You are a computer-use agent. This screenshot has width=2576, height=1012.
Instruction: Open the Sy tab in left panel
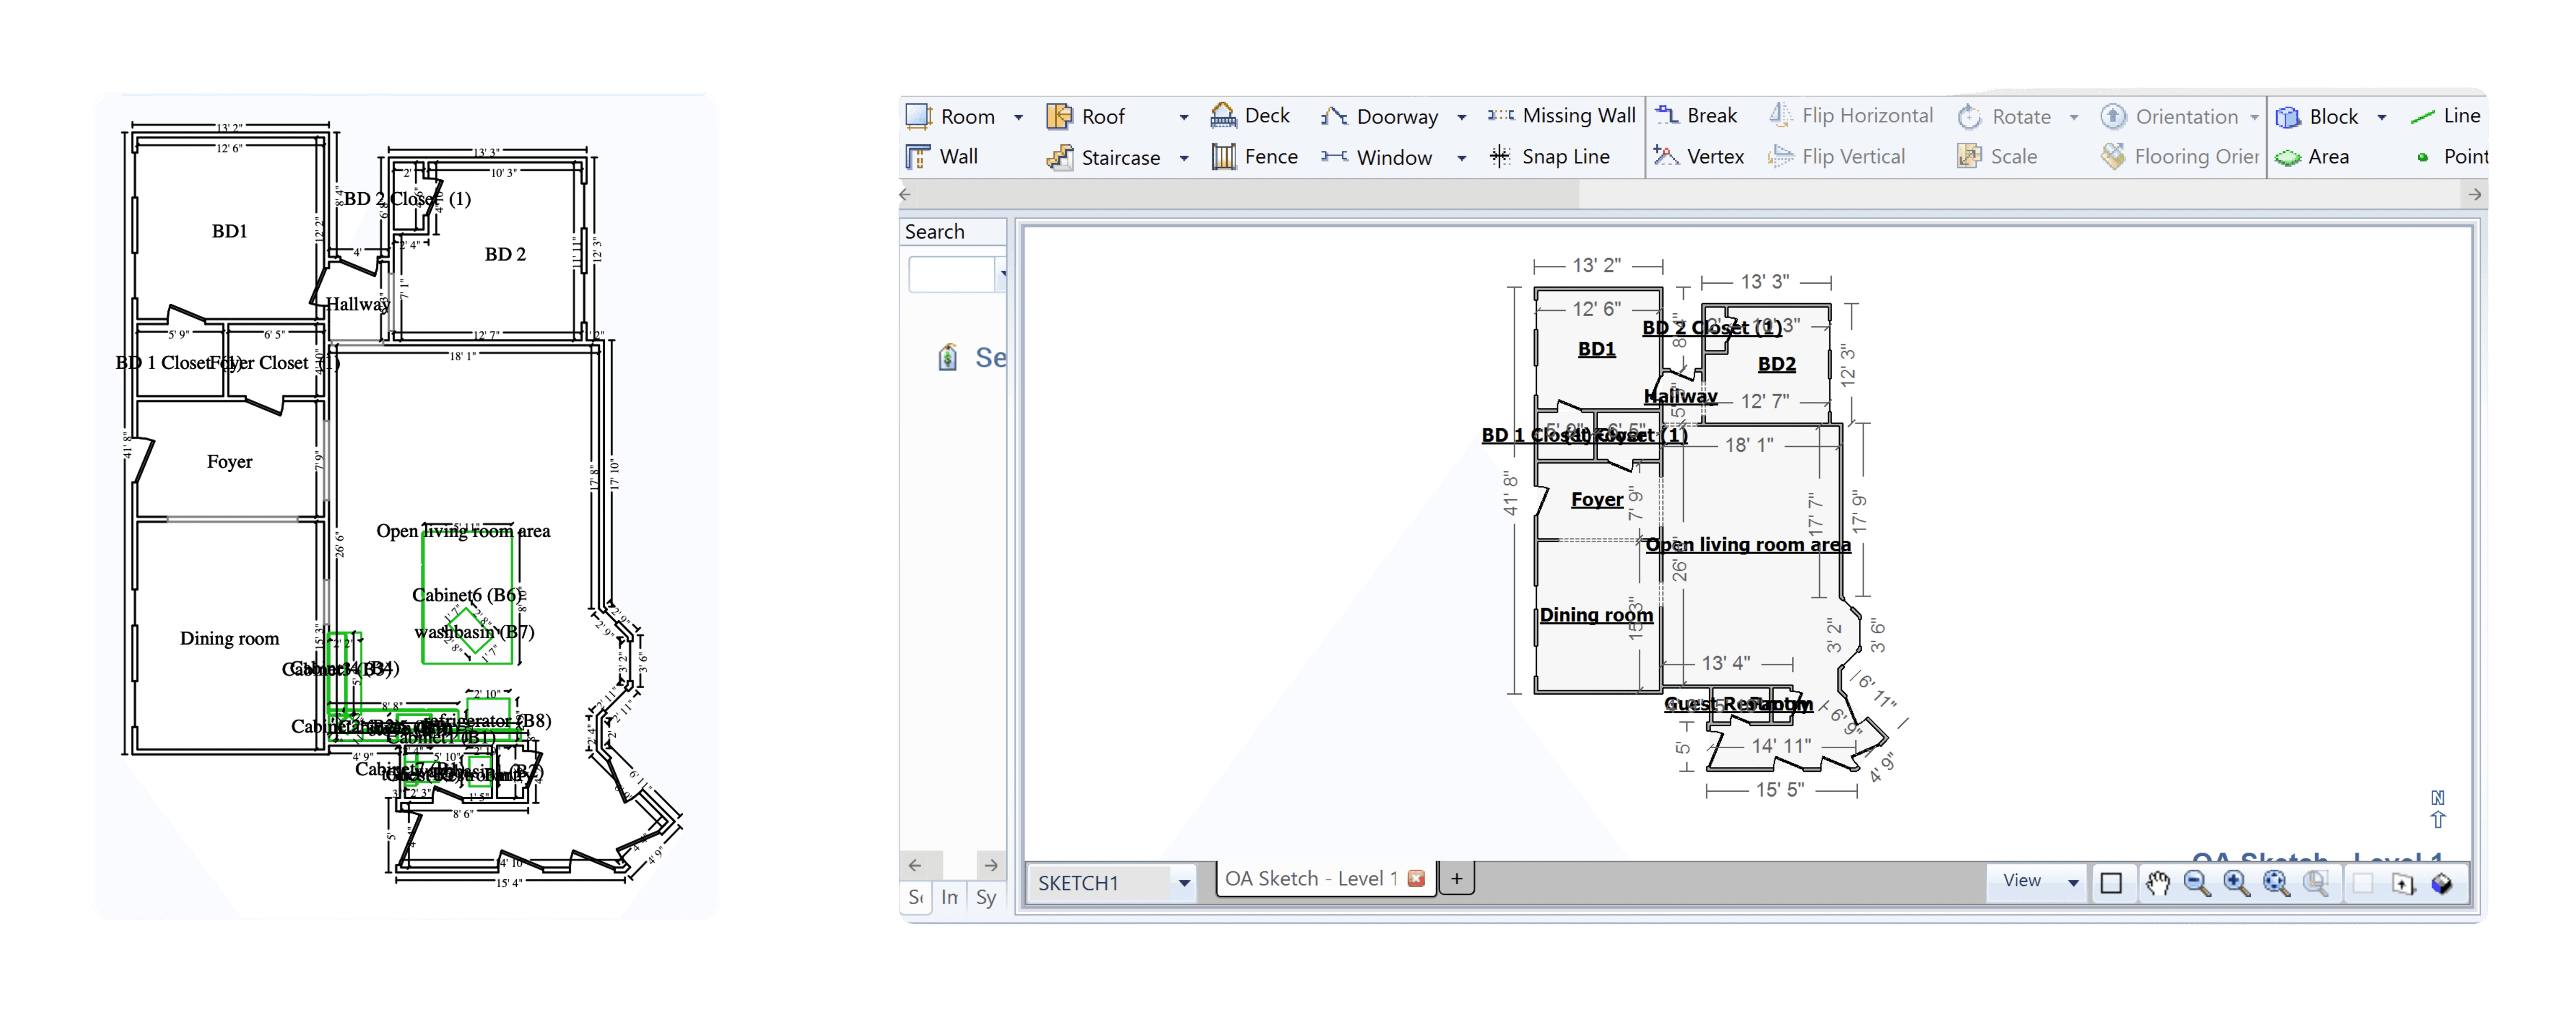tap(986, 898)
